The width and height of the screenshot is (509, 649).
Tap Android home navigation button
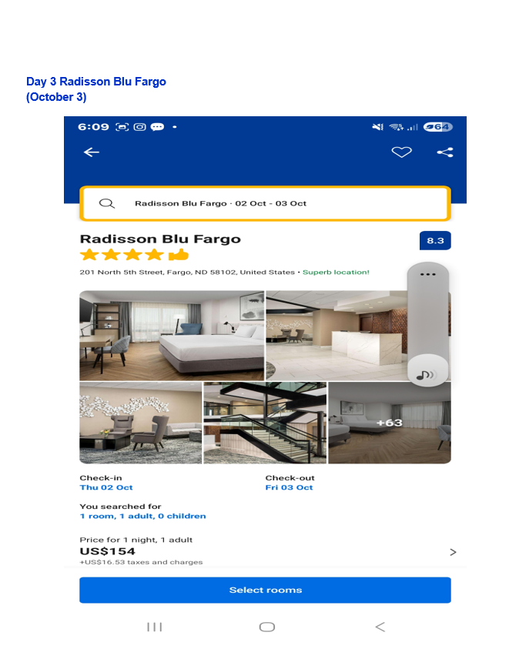tap(267, 627)
